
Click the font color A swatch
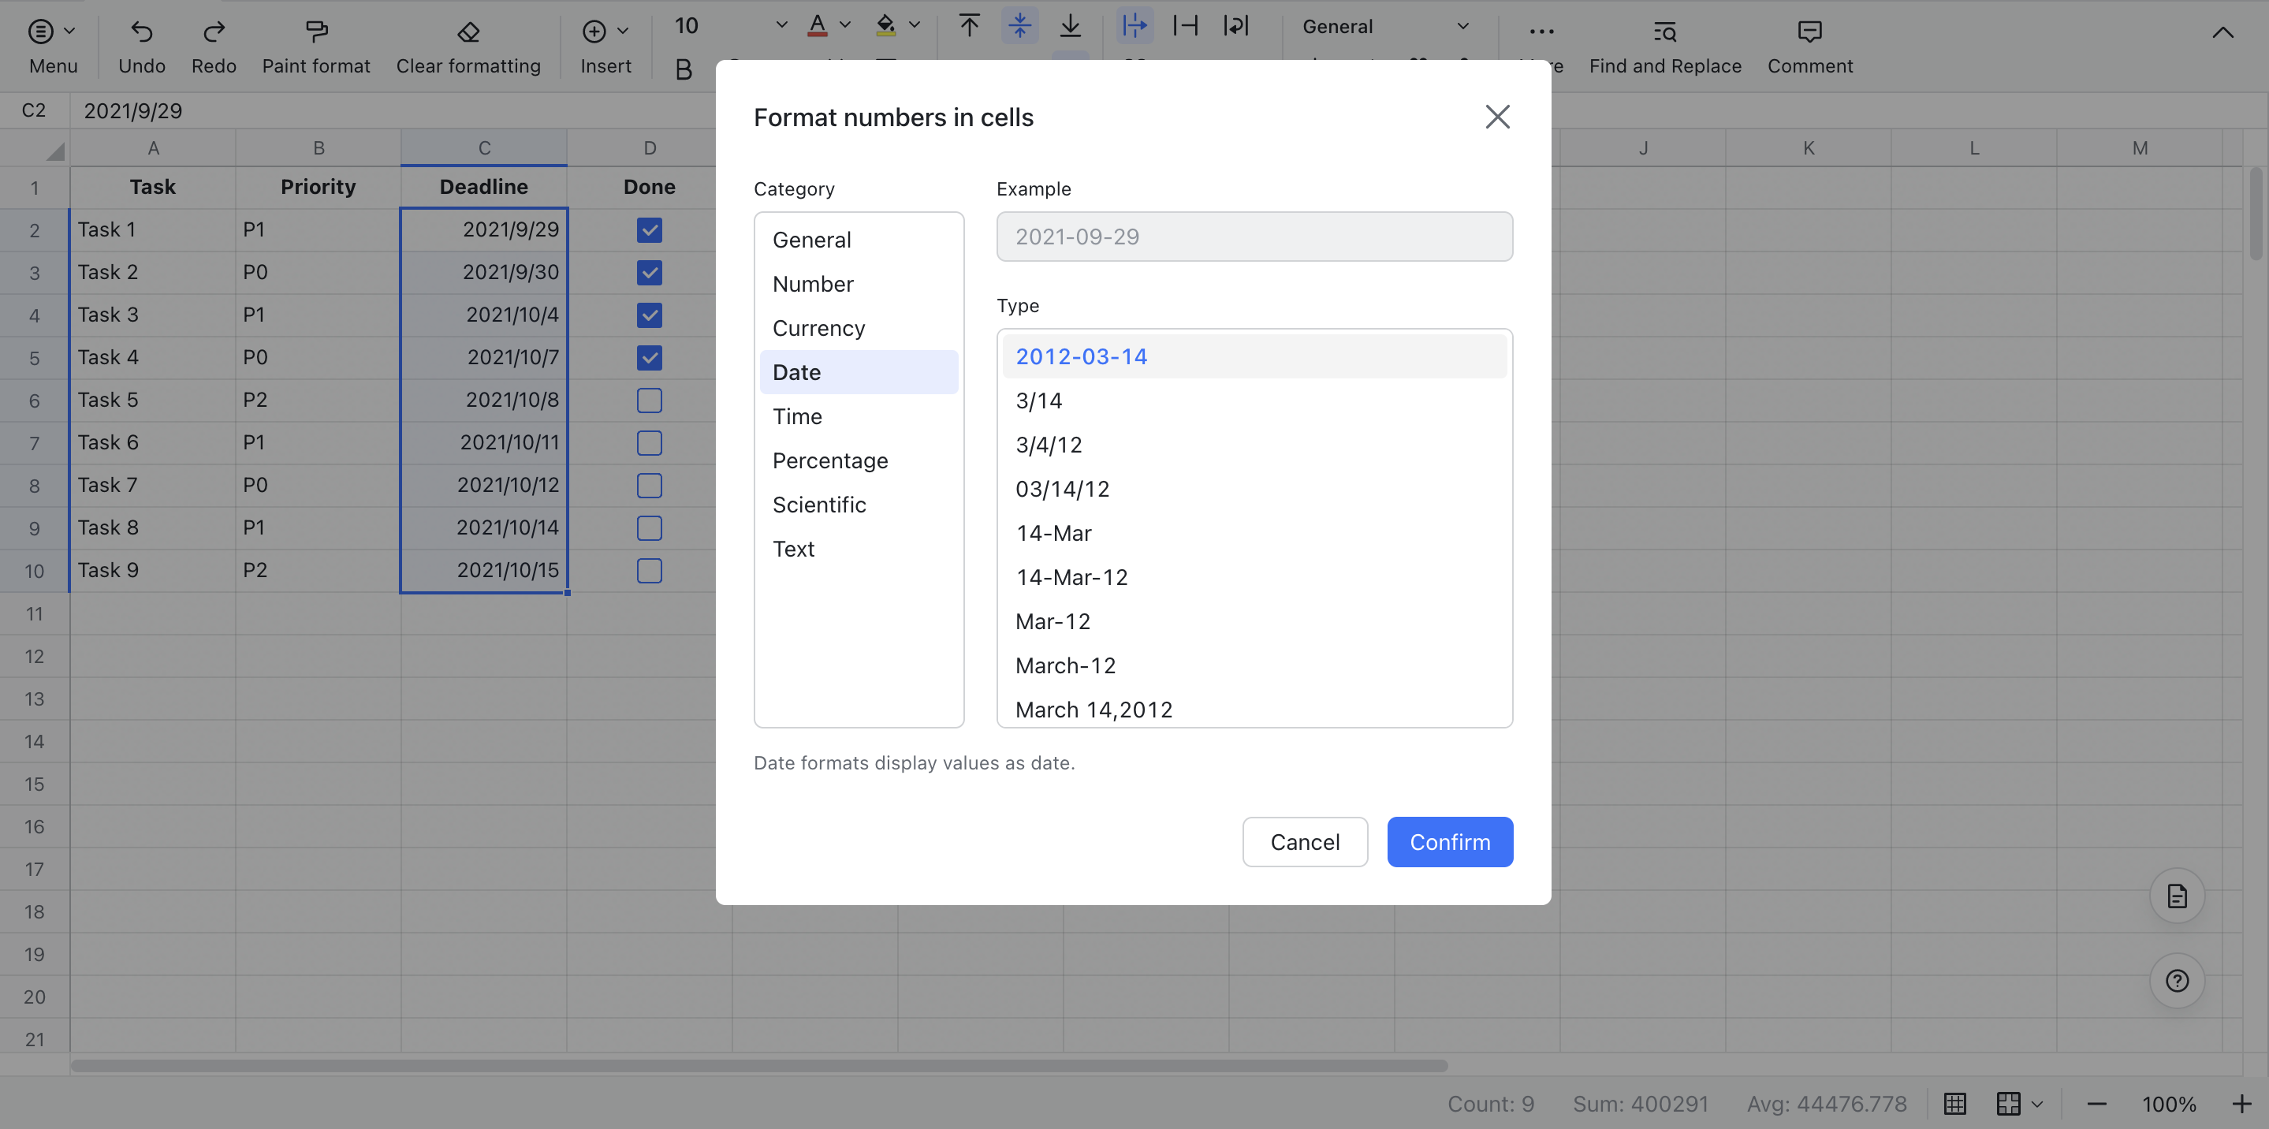[817, 25]
